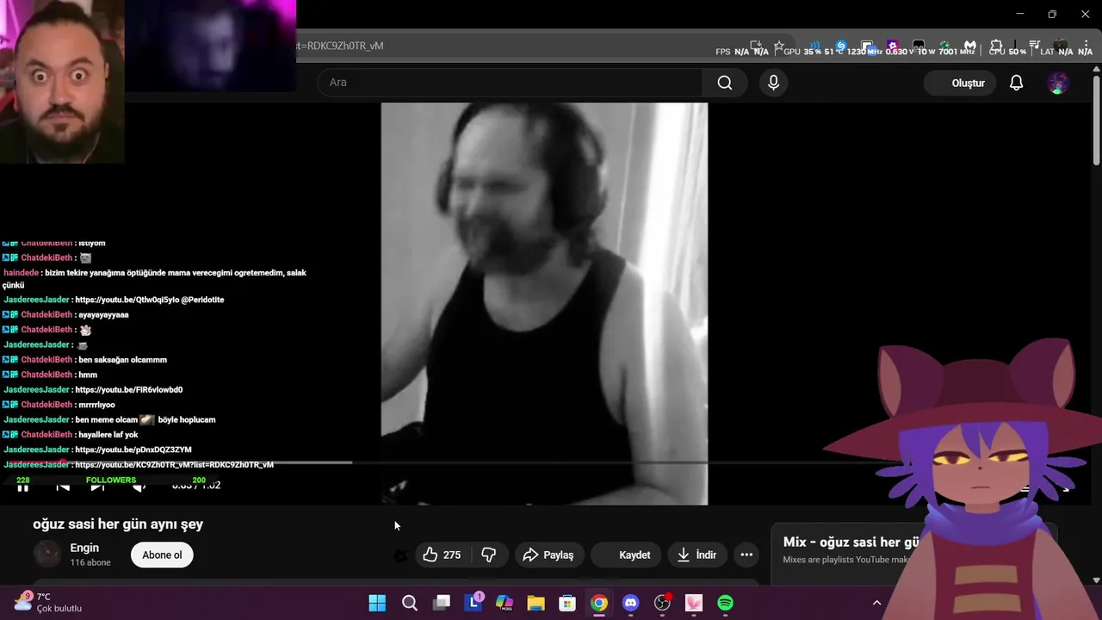
Task: Click the video title 'oğuz sasi her gün aynı şey'
Action: tap(118, 524)
